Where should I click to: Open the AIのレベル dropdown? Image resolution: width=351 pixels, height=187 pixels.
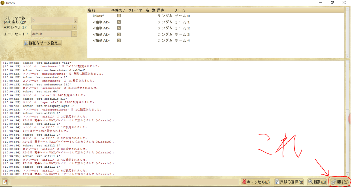tap(54, 27)
